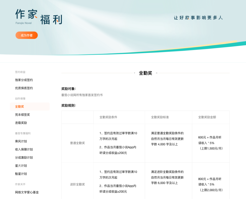The image size is (246, 199).
Task: Open the 收入保障计划 page
Action: pos(24,149)
